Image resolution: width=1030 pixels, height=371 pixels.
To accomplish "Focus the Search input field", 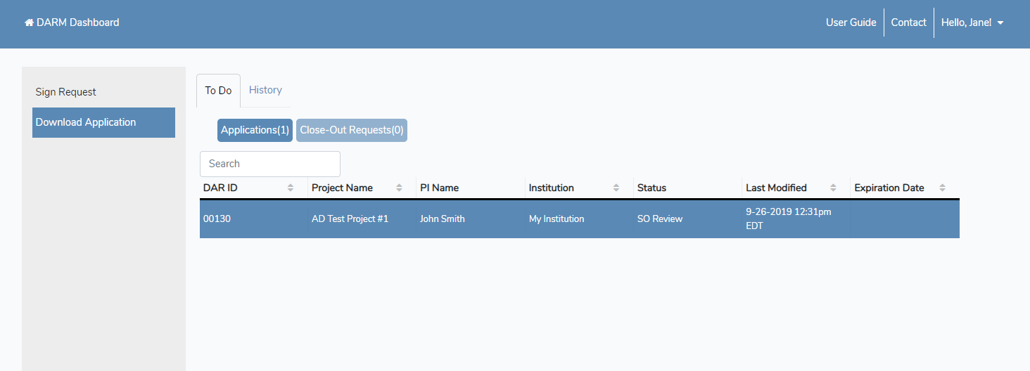I will click(270, 164).
